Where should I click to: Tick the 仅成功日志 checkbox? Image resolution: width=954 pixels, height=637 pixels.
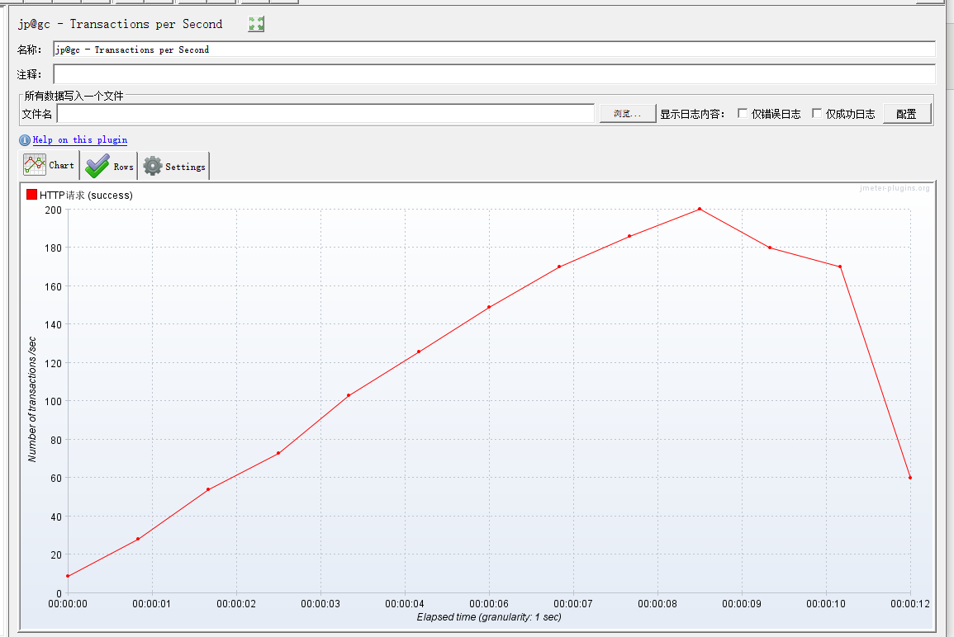tap(817, 114)
